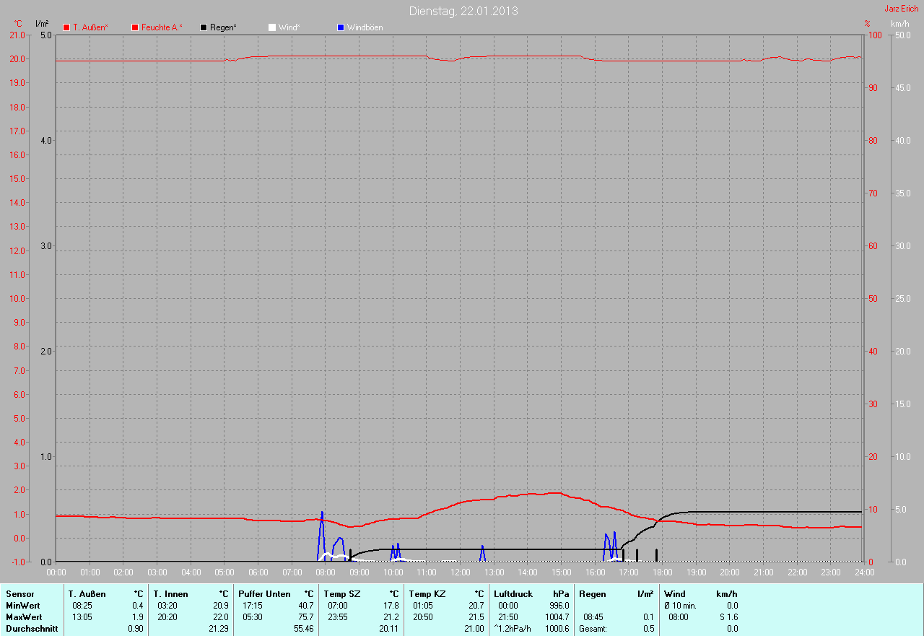Select the Durchschnitt row label

click(31, 629)
